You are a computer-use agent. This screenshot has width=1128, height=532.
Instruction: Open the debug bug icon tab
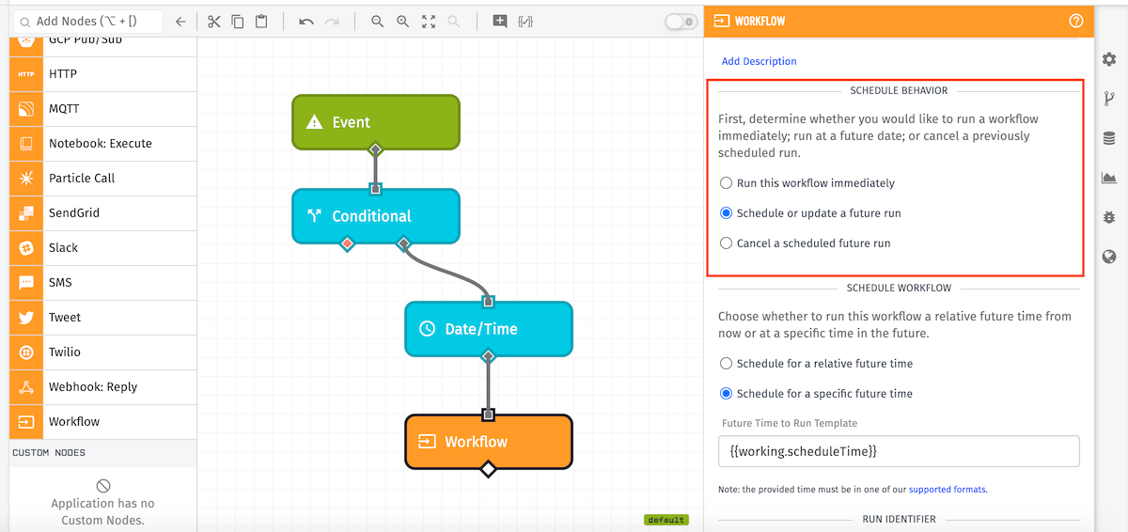point(1109,217)
